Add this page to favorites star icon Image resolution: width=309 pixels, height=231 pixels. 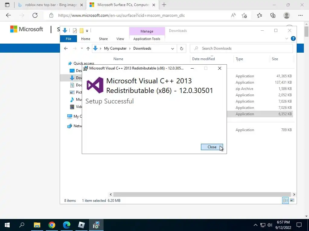pos(244,15)
